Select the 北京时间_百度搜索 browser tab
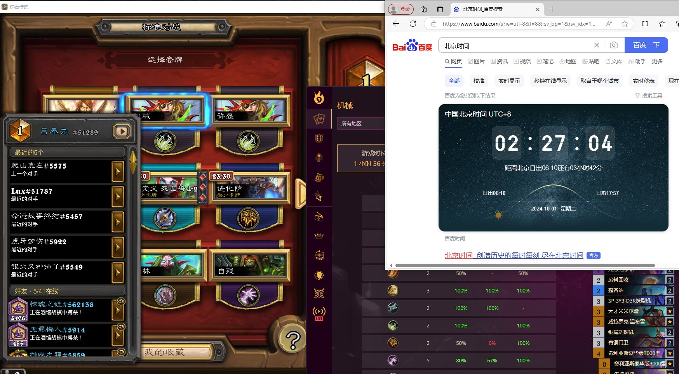 point(496,9)
